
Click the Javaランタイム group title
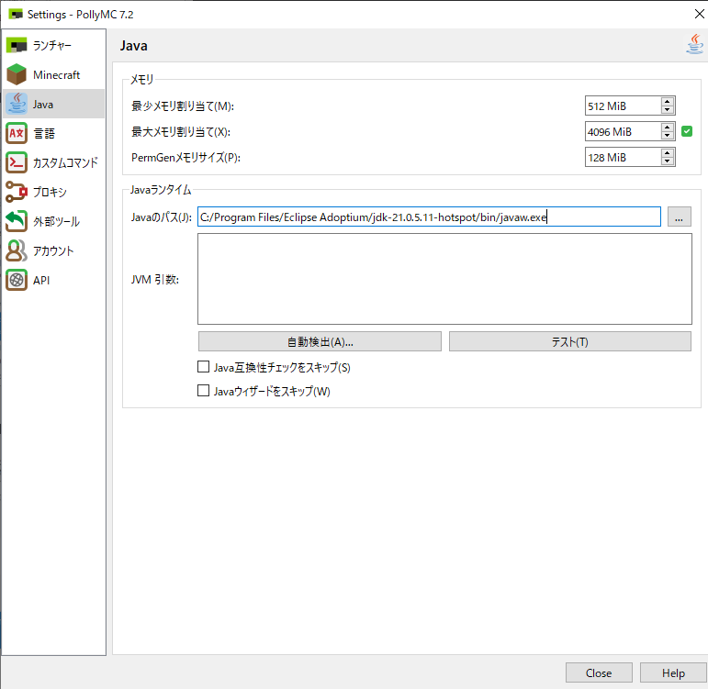pyautogui.click(x=161, y=190)
